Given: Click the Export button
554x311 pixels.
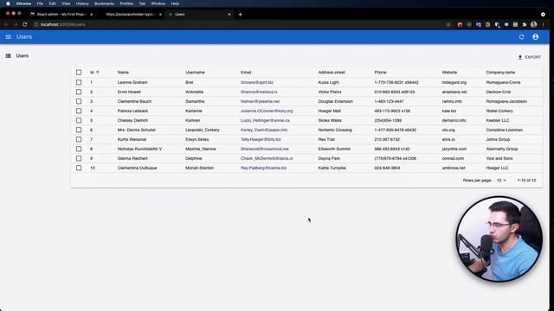Looking at the screenshot, I should [x=529, y=57].
